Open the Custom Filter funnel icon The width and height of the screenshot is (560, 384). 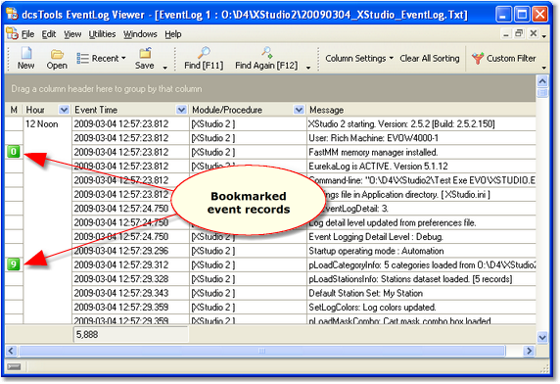click(477, 58)
